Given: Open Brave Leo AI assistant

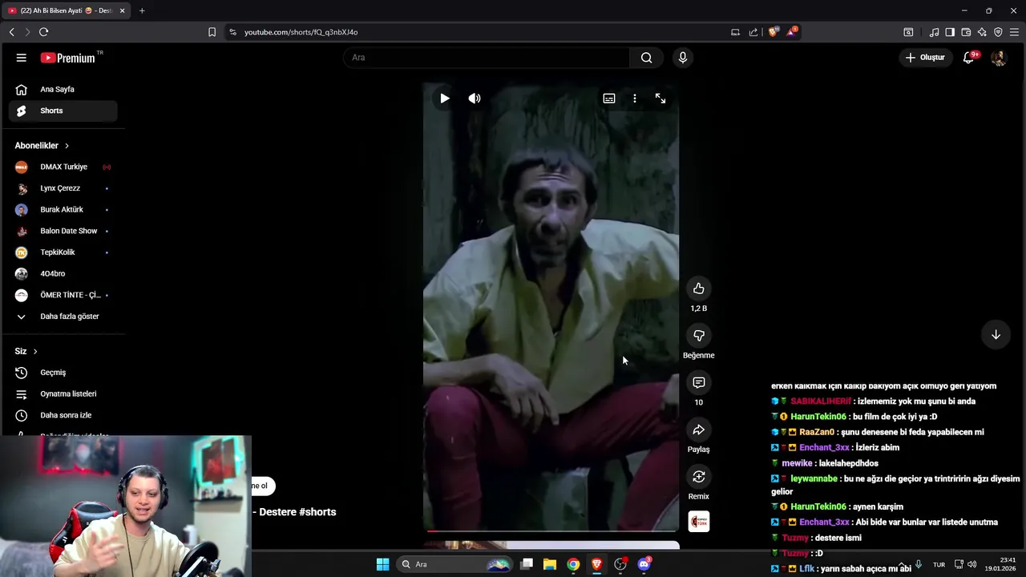Looking at the screenshot, I should coord(982,32).
